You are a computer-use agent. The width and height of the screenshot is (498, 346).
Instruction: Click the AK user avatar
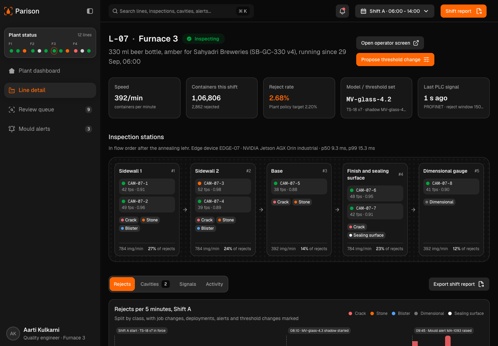pos(13,334)
